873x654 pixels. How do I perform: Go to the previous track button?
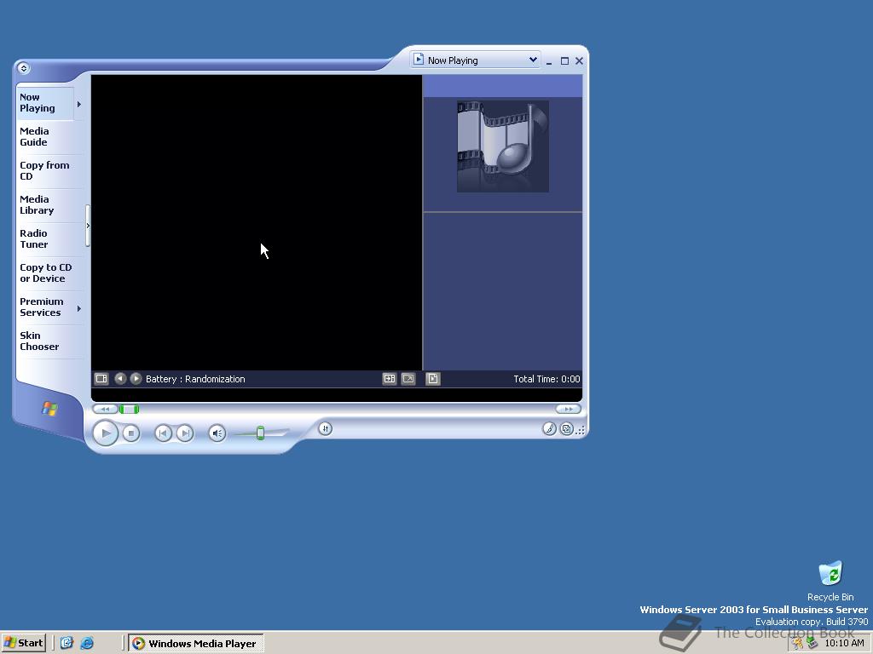click(x=163, y=433)
